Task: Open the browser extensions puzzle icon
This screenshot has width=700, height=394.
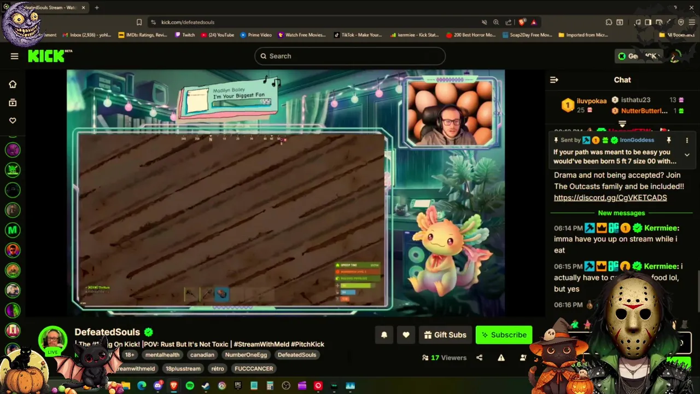Action: [609, 22]
